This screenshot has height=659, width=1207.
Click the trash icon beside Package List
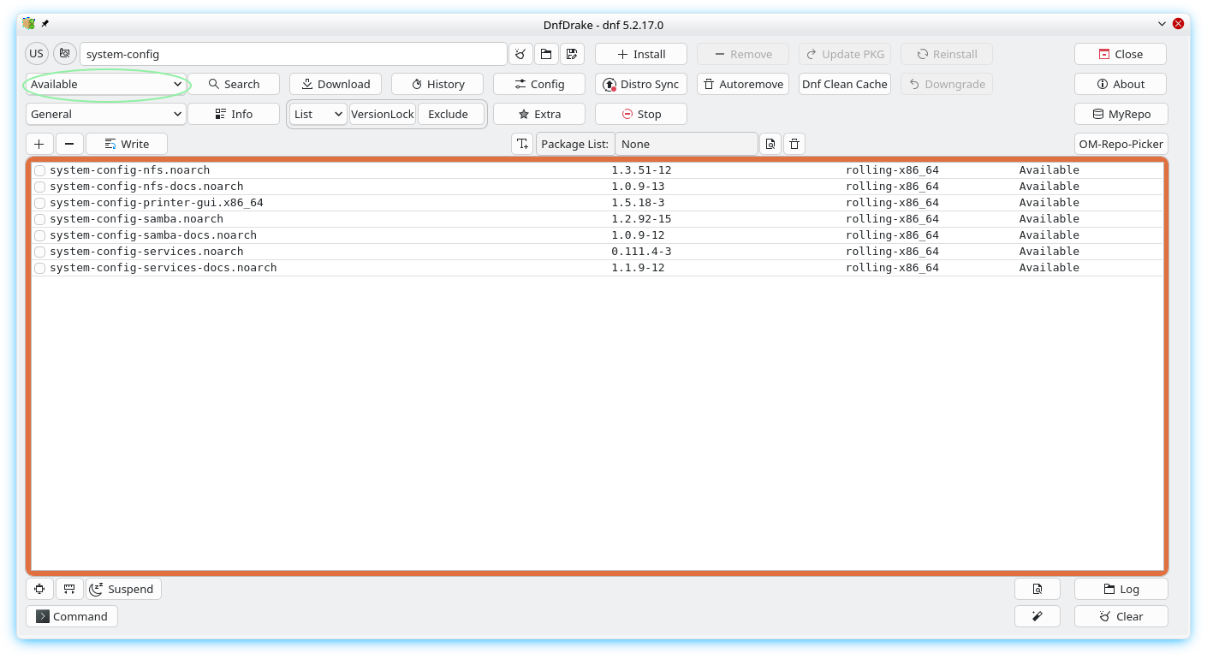794,144
